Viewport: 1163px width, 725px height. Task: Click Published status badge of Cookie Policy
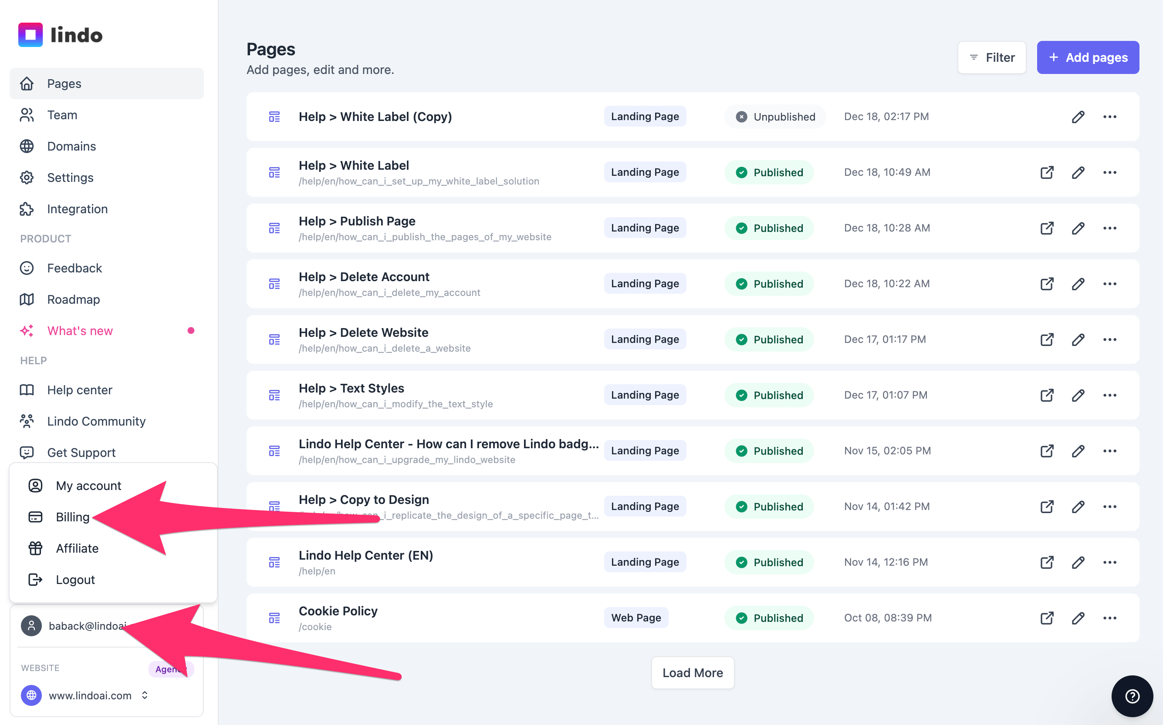[x=769, y=618]
